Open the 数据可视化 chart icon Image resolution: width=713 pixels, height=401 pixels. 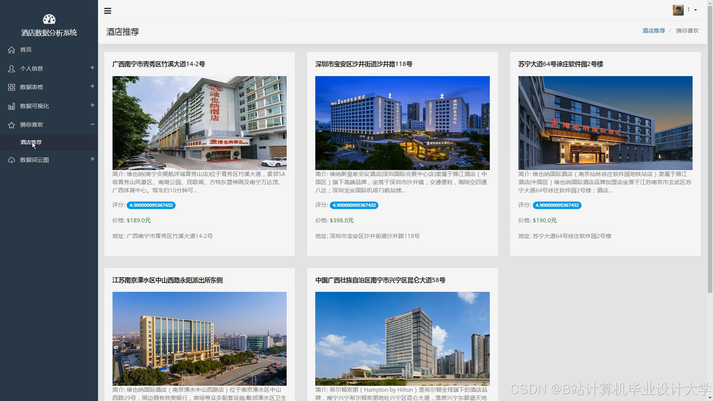(11, 106)
